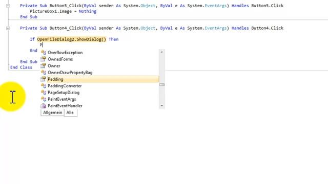Screen dimensions: 328x184
Task: Click the PaintEventHandler delegate icon
Action: pos(43,106)
